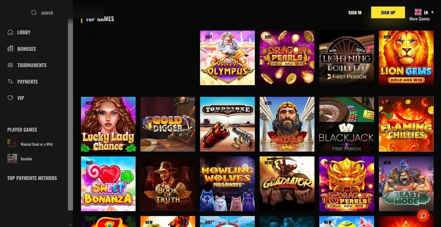Open the Sweet Bonanza game tile
Screen dimensions: 441x227
(x=108, y=184)
